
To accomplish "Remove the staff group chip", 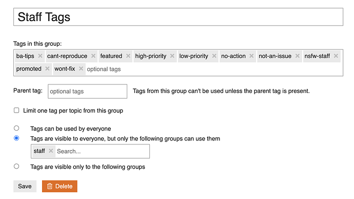I will click(x=51, y=151).
